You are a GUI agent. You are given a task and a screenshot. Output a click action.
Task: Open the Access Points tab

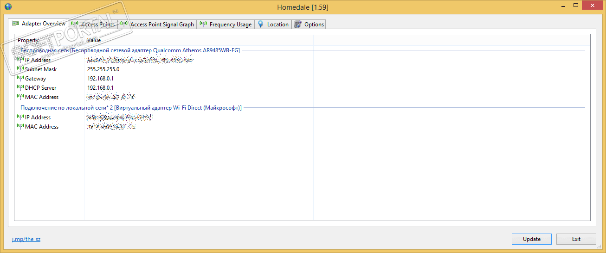[x=93, y=24]
